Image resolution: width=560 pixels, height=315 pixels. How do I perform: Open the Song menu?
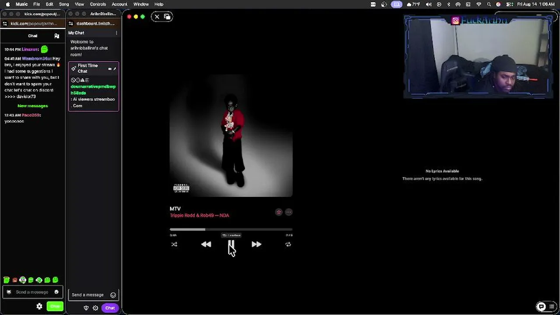point(64,4)
